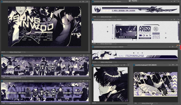Expand status bar arrow in footer.psd window
Screen dimensions: 181x105
pyautogui.click(x=116, y=62)
